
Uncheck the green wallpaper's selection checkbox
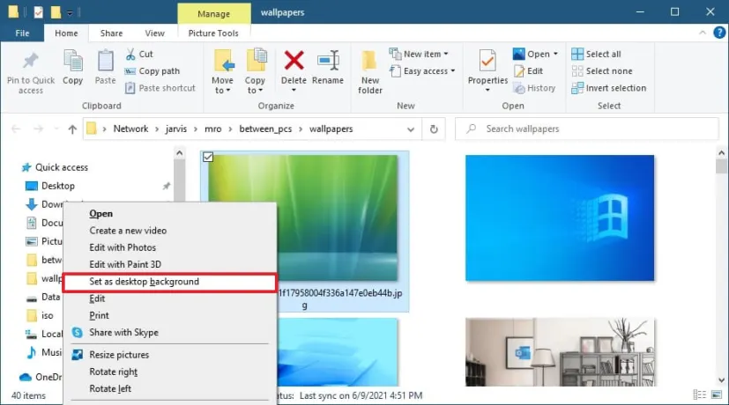coord(208,157)
